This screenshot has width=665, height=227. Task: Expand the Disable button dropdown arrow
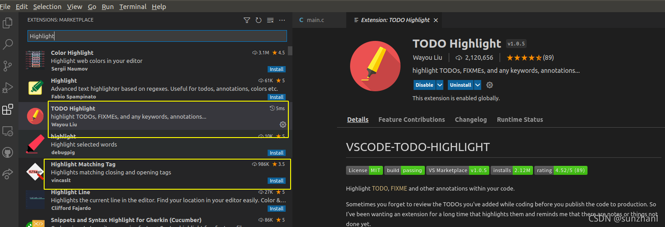point(440,85)
